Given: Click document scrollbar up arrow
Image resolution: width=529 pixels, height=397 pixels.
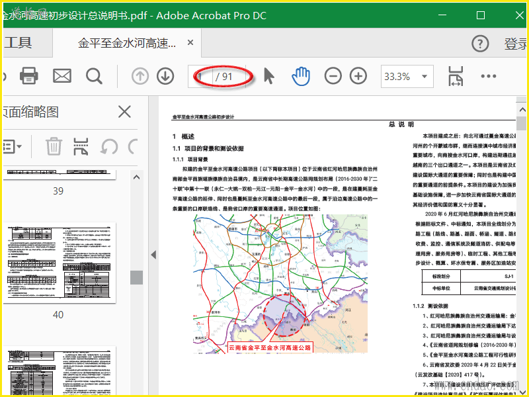Looking at the screenshot, I should coord(522,110).
